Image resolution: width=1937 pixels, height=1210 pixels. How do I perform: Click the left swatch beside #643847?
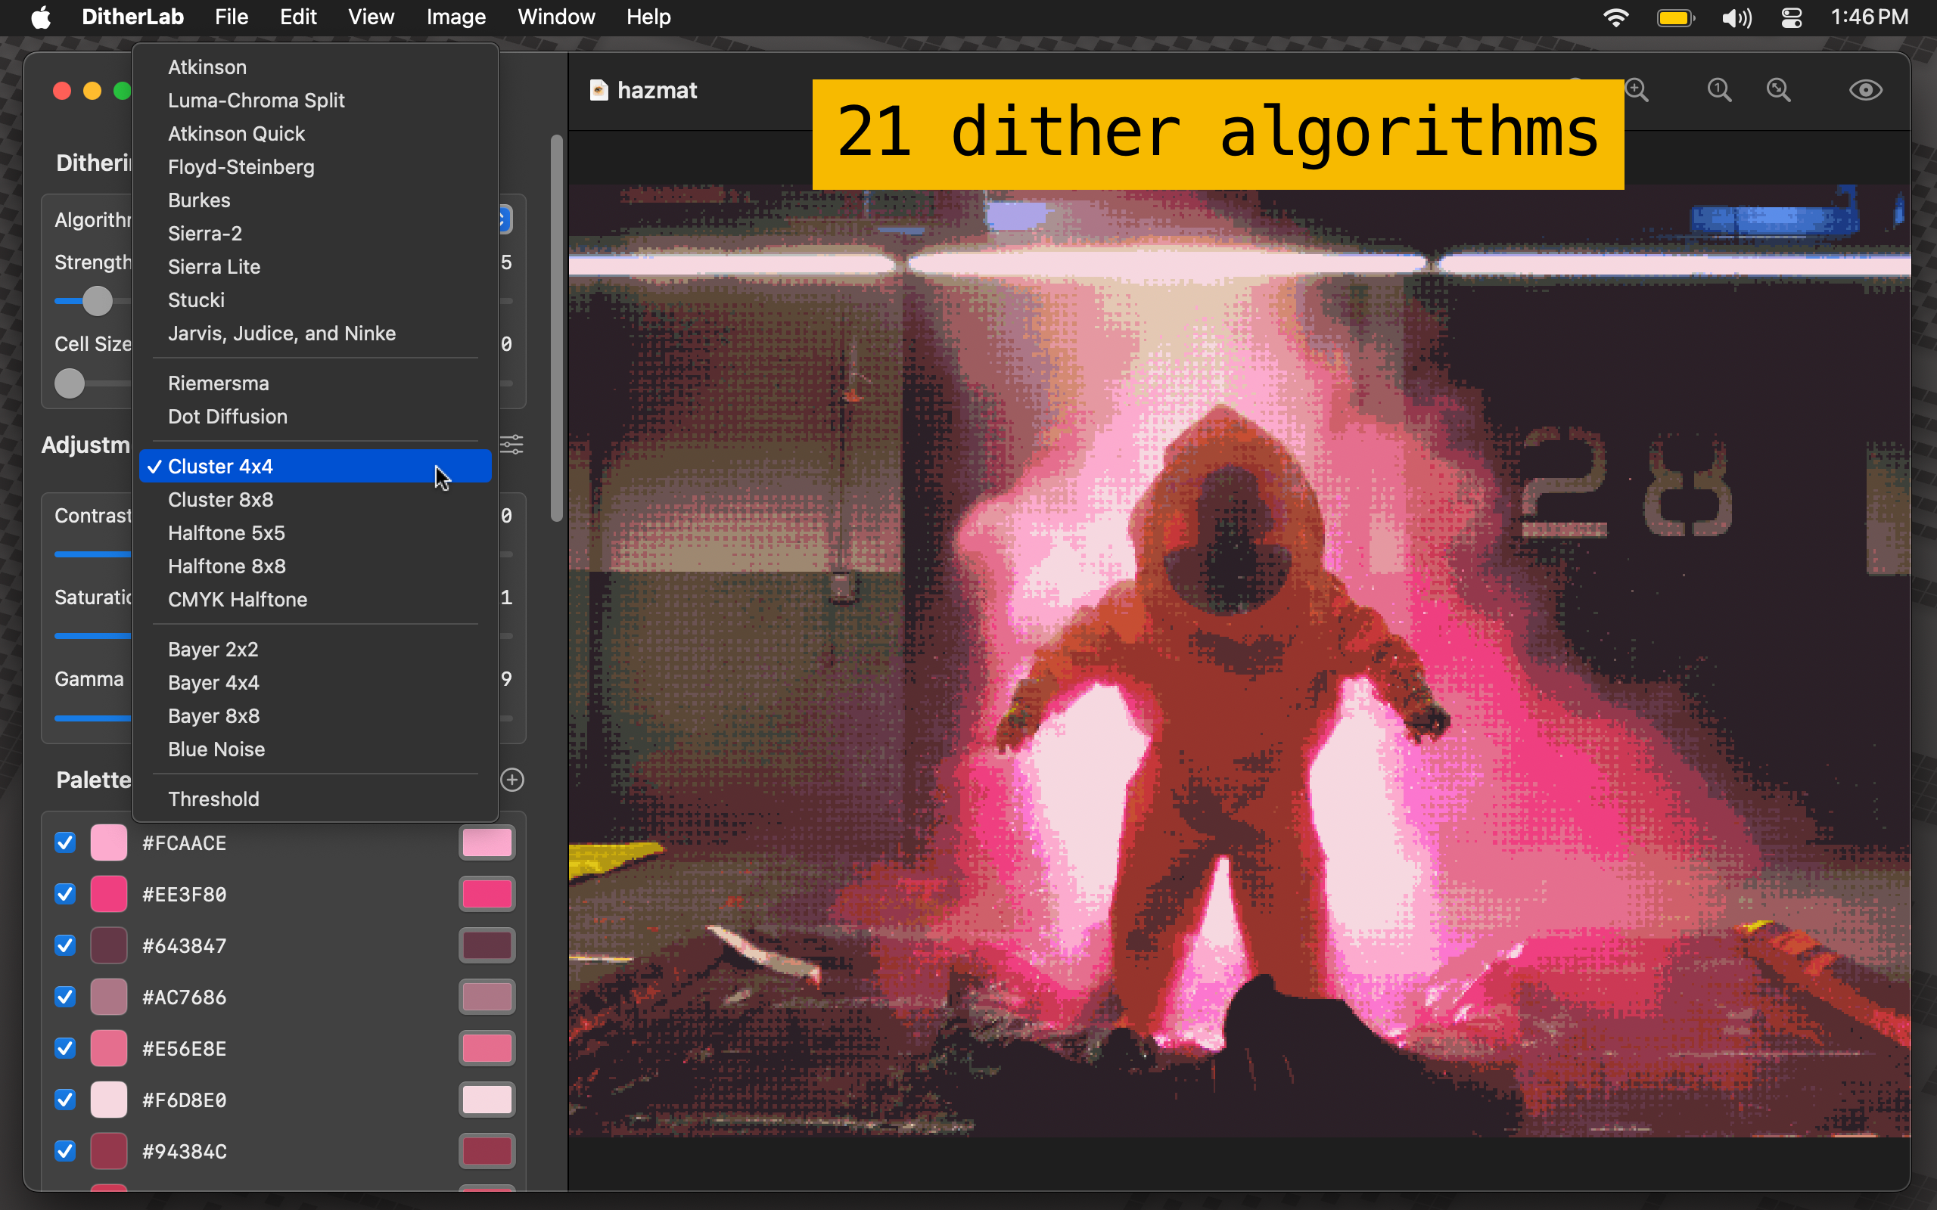point(109,945)
